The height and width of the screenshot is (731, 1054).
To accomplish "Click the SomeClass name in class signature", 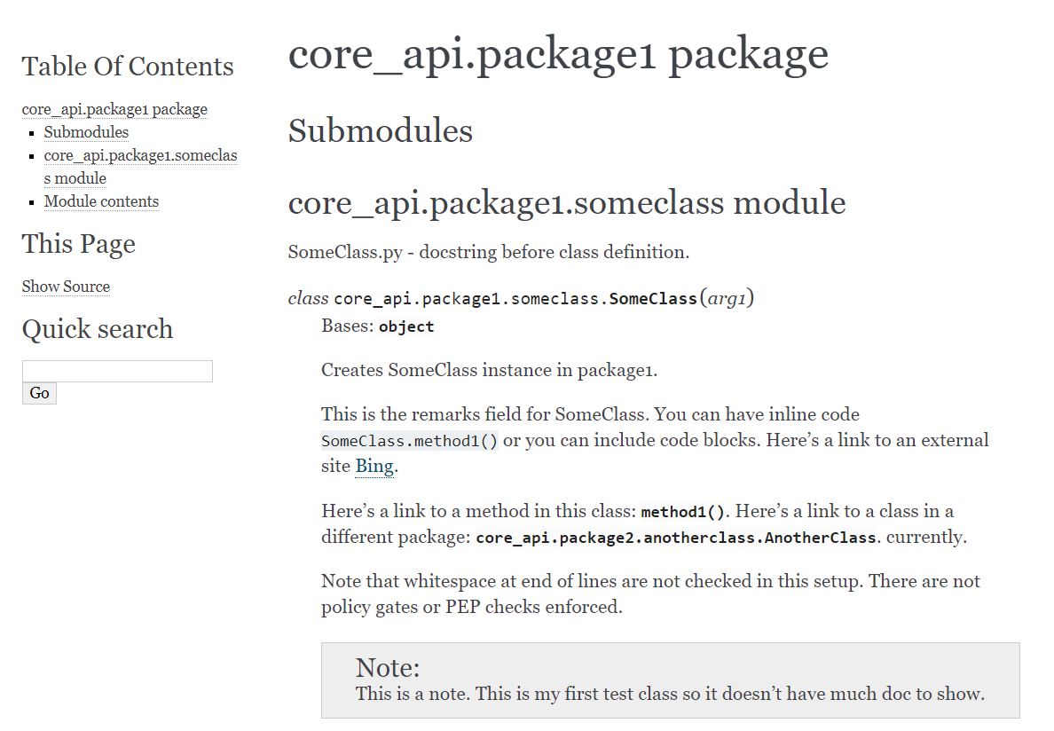I will click(x=653, y=299).
